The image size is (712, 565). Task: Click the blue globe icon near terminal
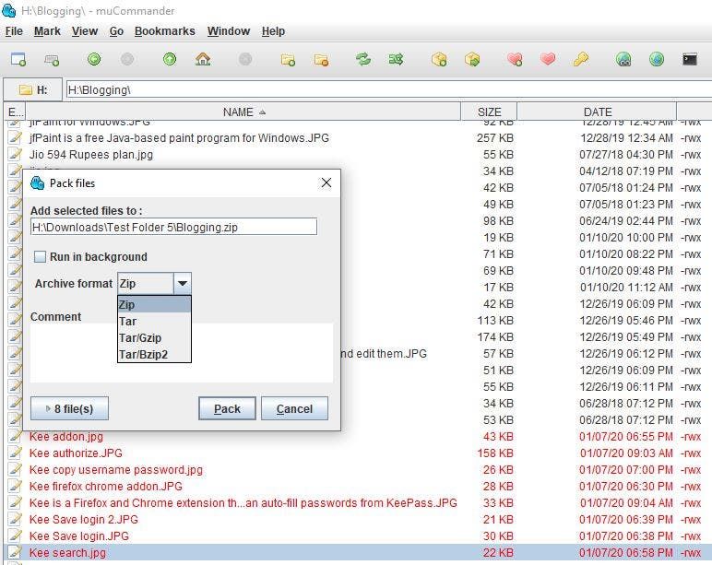pos(657,60)
